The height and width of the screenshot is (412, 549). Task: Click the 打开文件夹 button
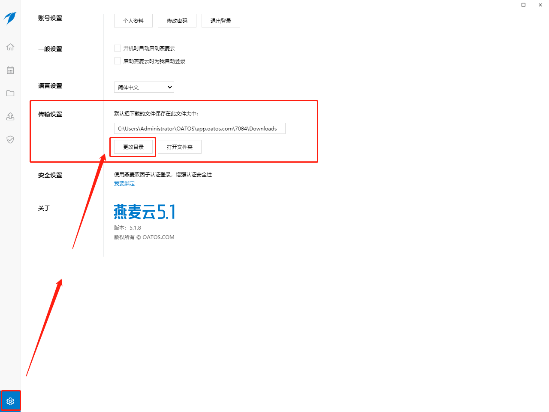(x=180, y=147)
